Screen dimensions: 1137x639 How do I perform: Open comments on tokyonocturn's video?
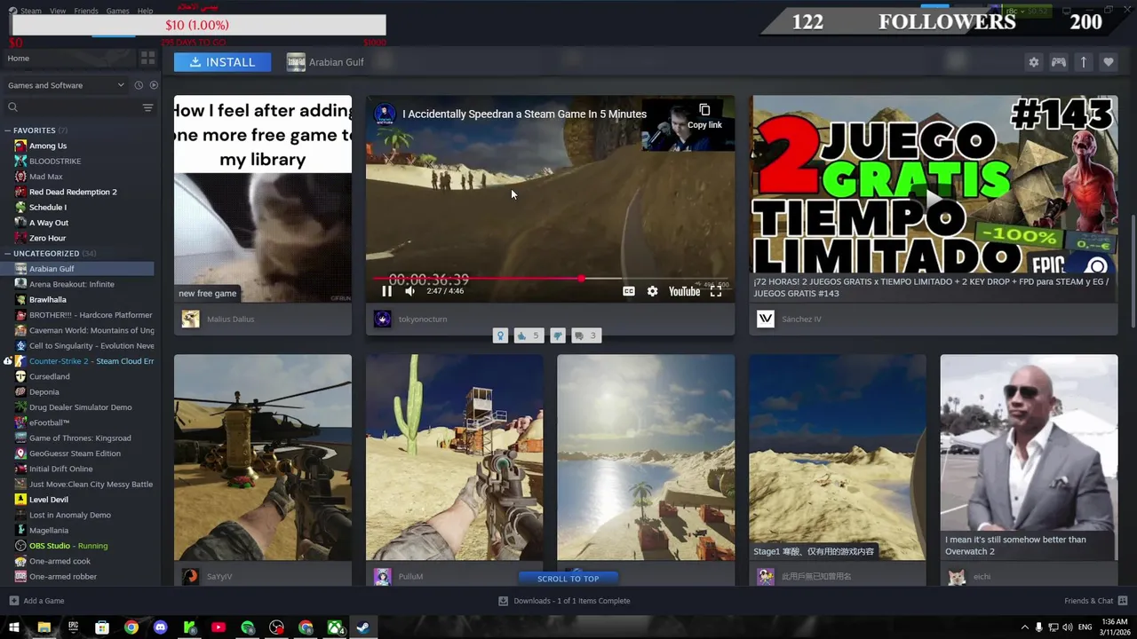(585, 335)
